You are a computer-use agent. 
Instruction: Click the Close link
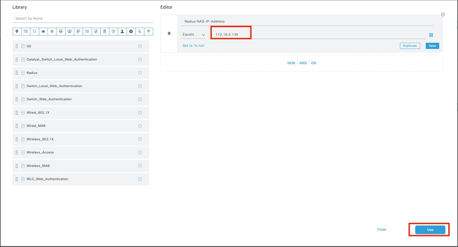[382, 229]
